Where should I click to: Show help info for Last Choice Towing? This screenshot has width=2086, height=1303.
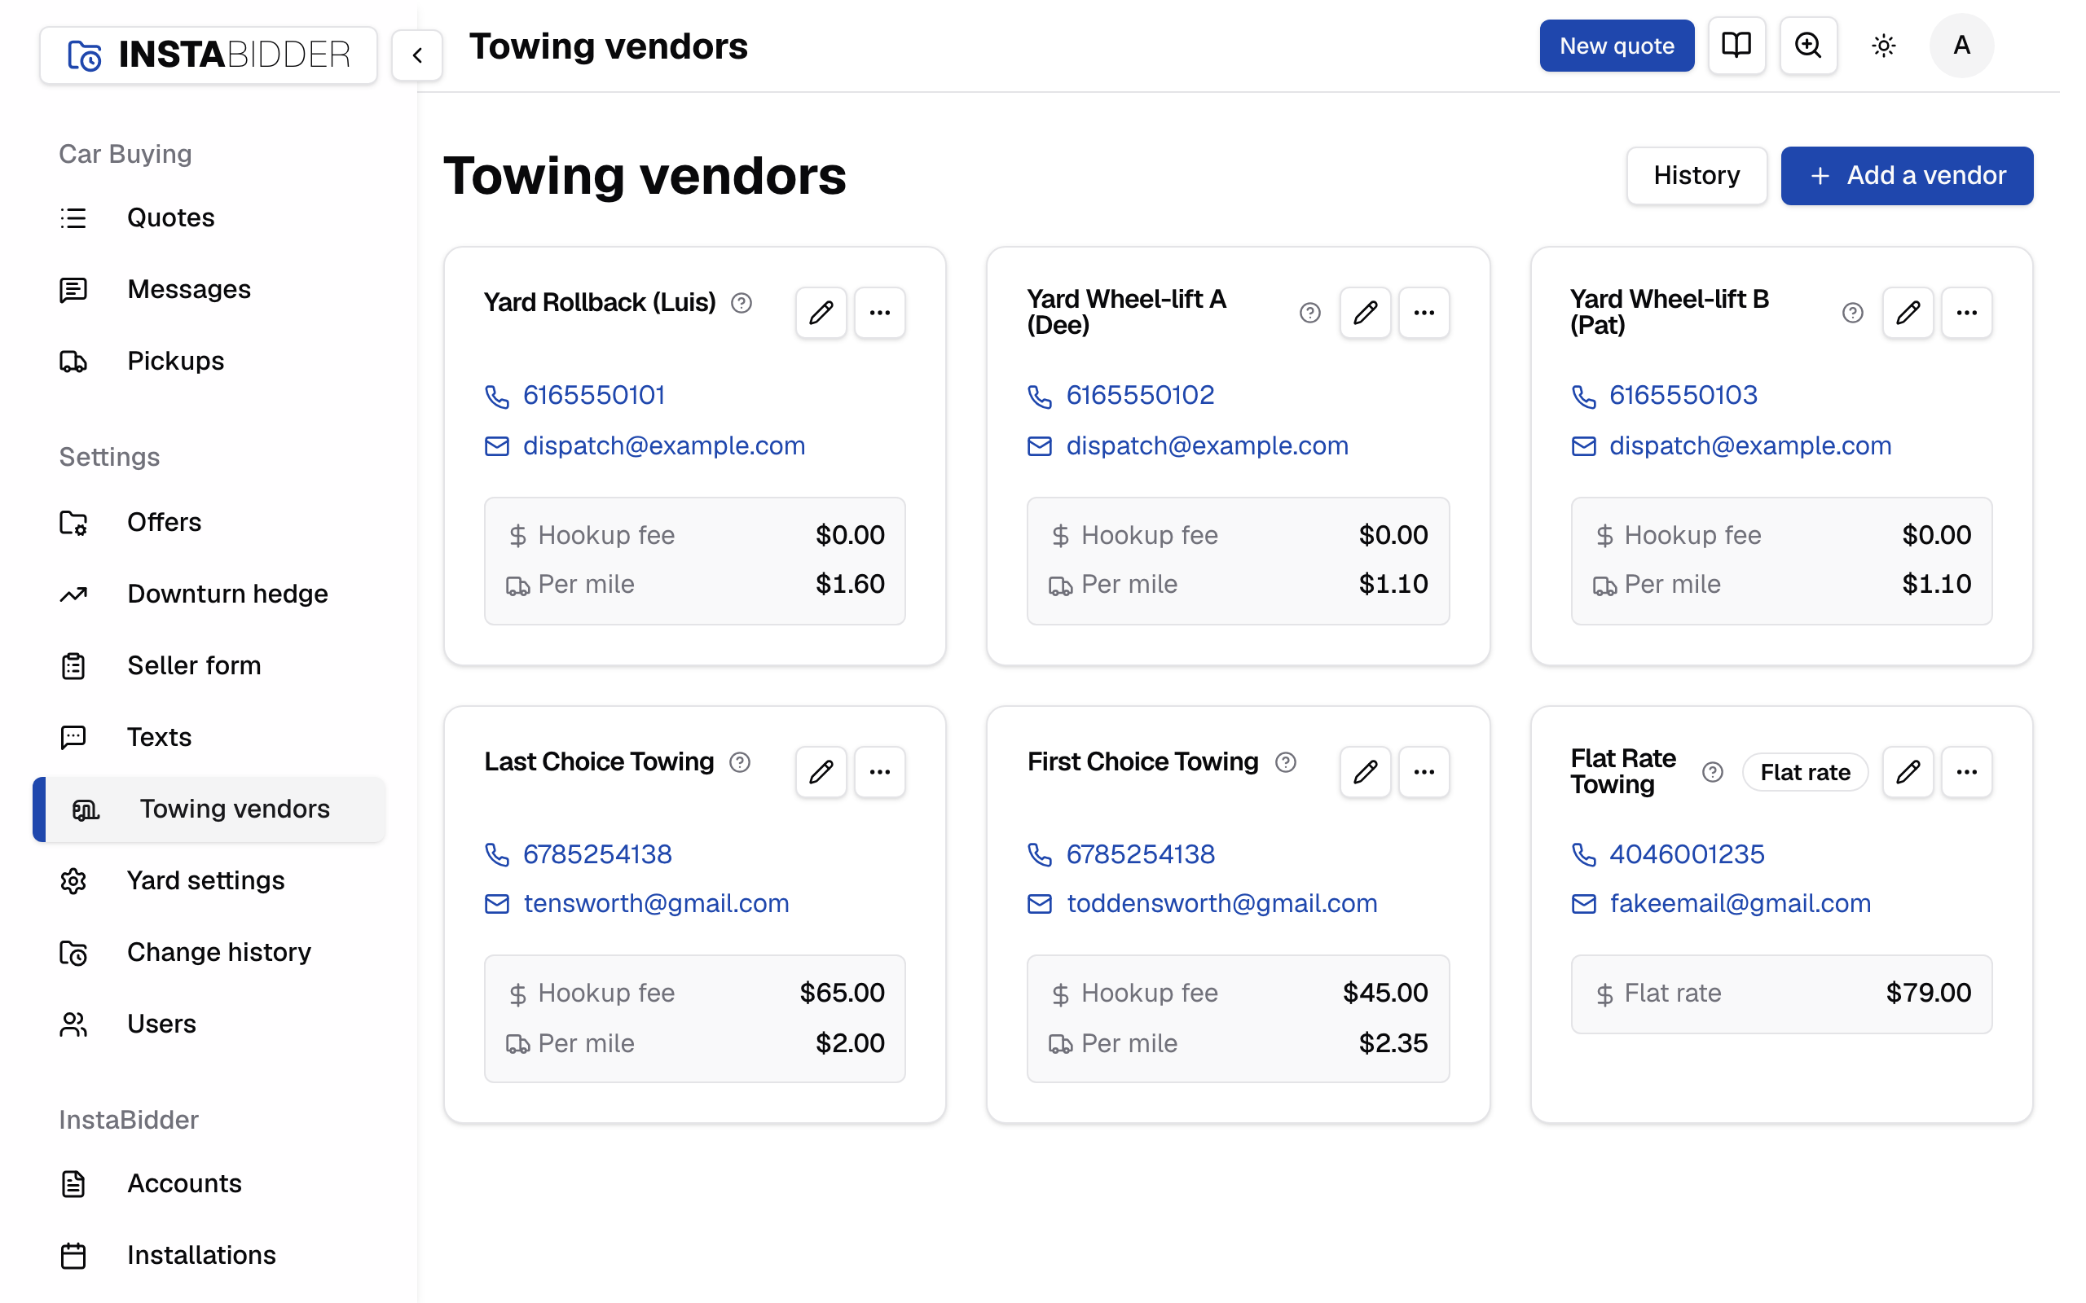pyautogui.click(x=740, y=761)
